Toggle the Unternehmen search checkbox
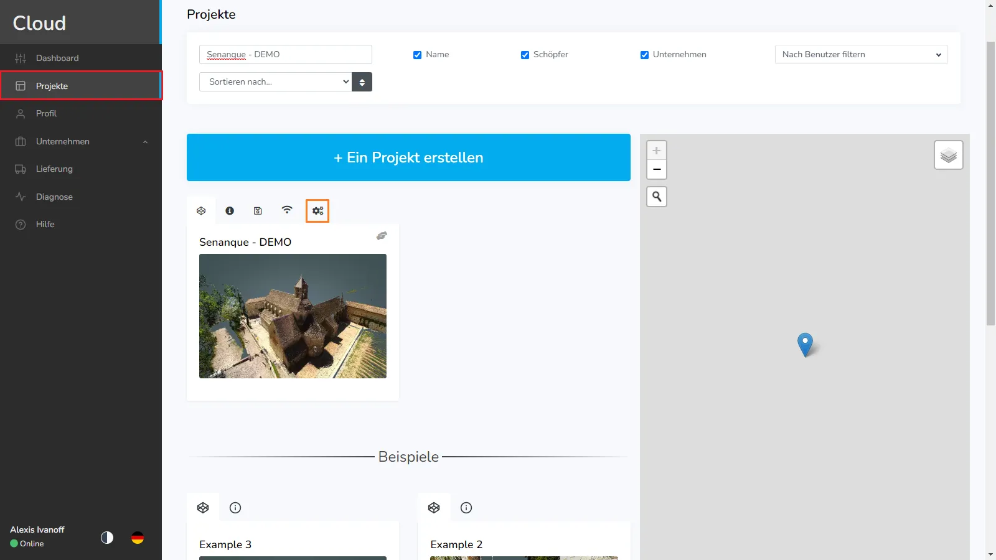This screenshot has width=996, height=560. (x=644, y=55)
